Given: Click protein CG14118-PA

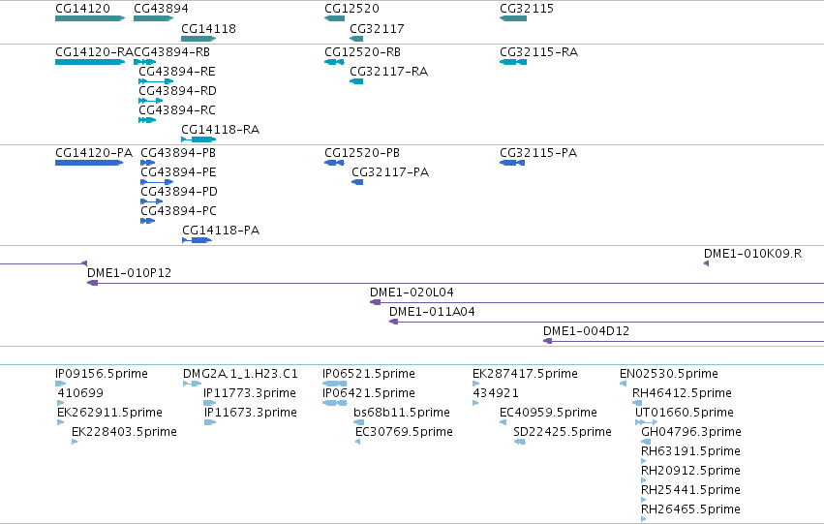Looking at the screenshot, I should (198, 240).
